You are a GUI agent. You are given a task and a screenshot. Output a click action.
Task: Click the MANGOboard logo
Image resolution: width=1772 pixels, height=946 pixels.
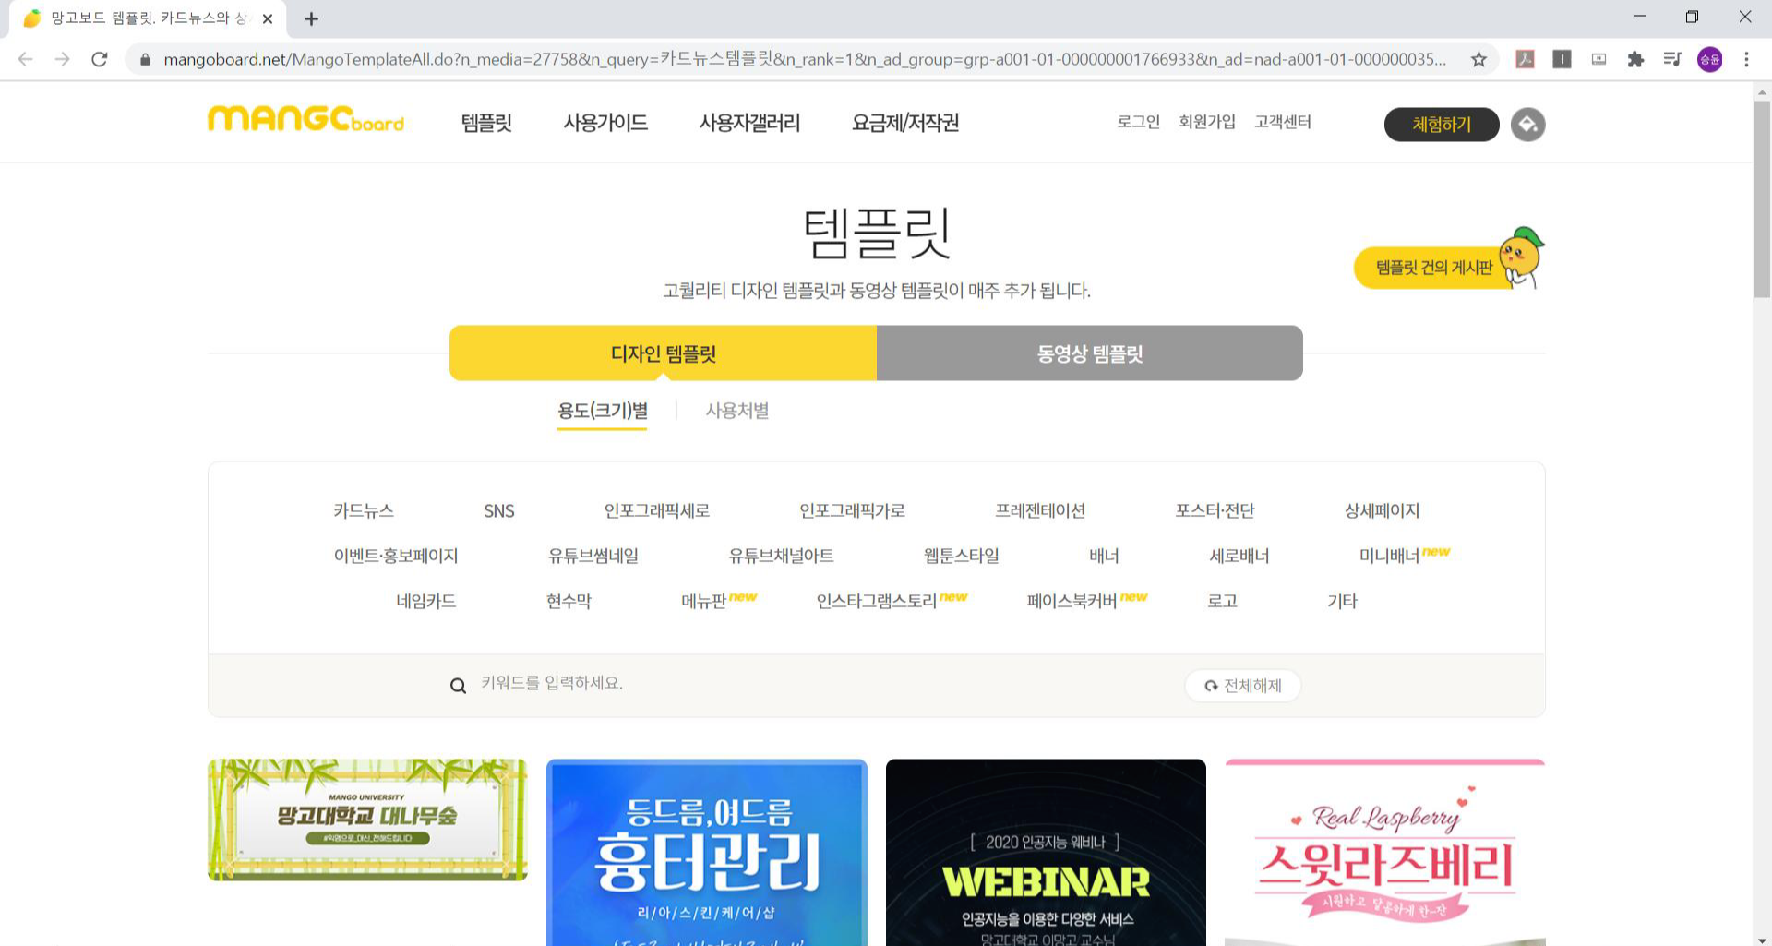(x=305, y=120)
